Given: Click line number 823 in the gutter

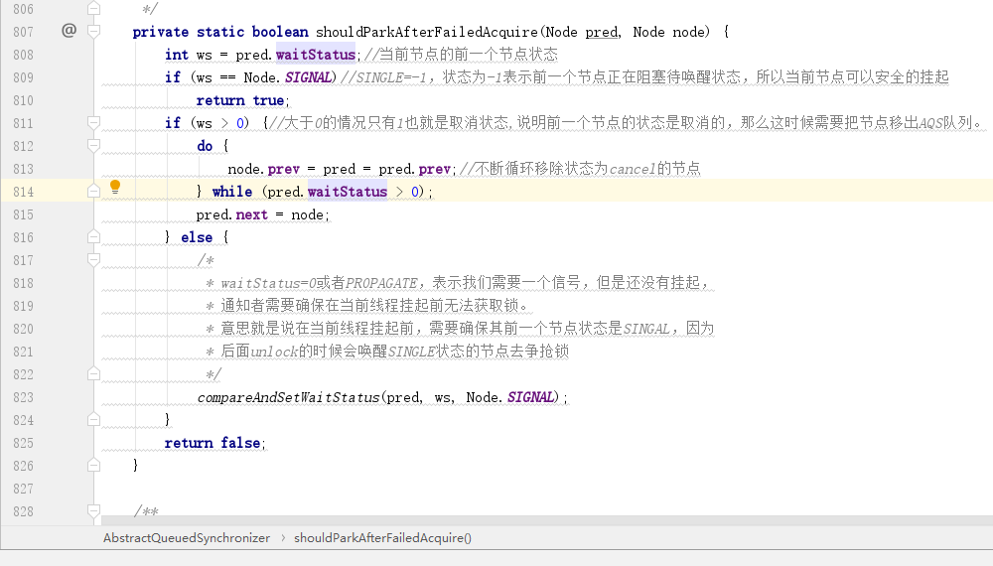Looking at the screenshot, I should 24,397.
